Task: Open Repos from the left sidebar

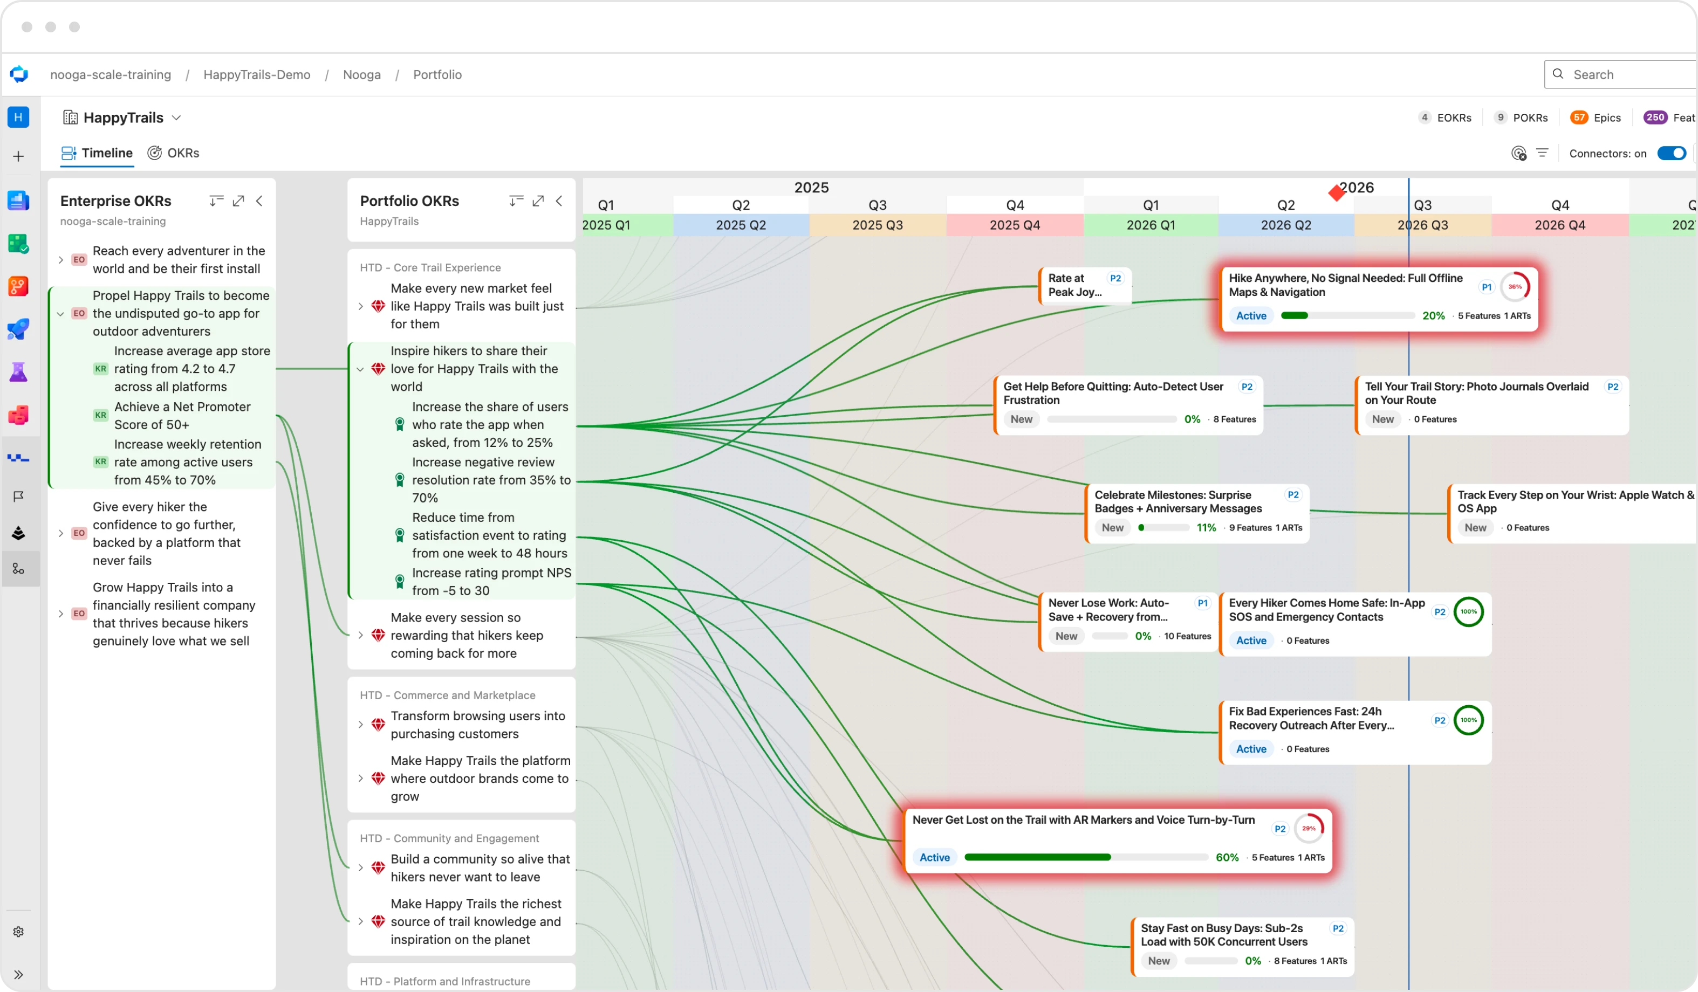Action: pyautogui.click(x=18, y=286)
